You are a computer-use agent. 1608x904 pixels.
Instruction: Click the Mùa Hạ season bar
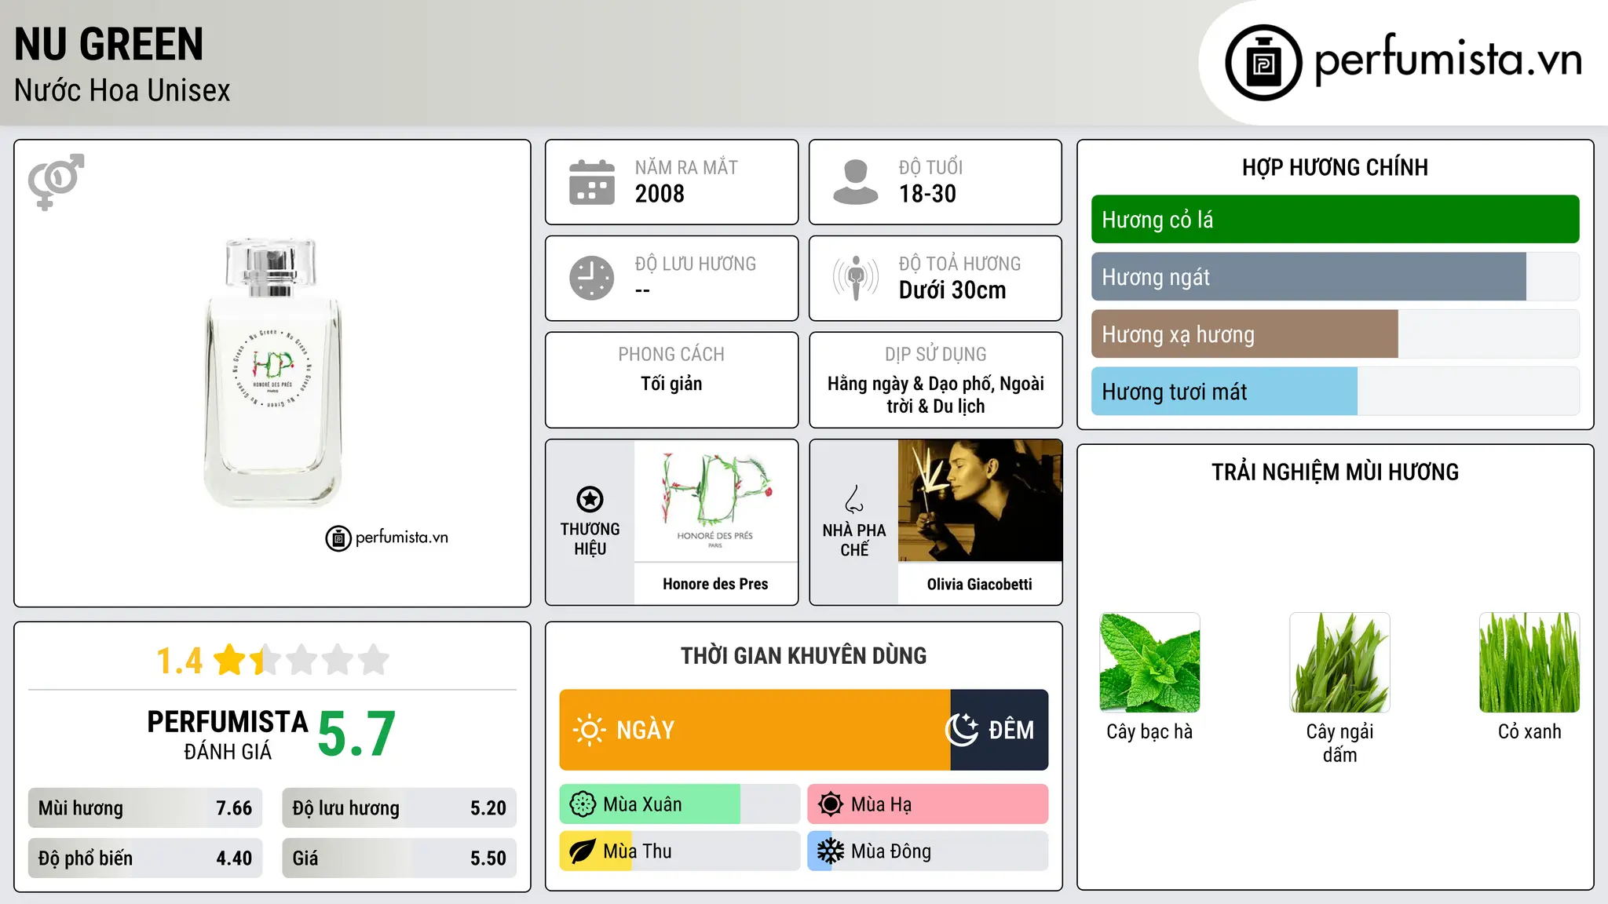[928, 804]
